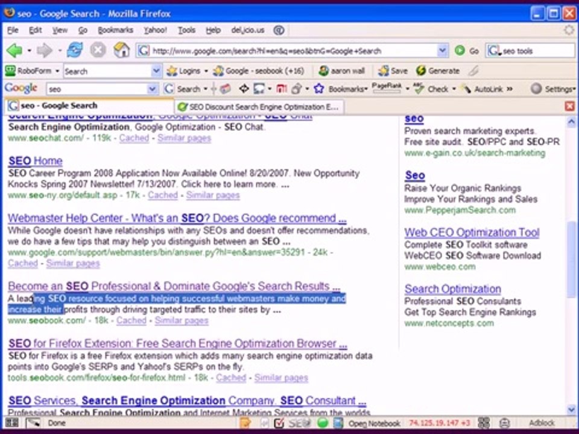The width and height of the screenshot is (579, 434).
Task: Click the Adblock status bar item
Action: click(542, 423)
